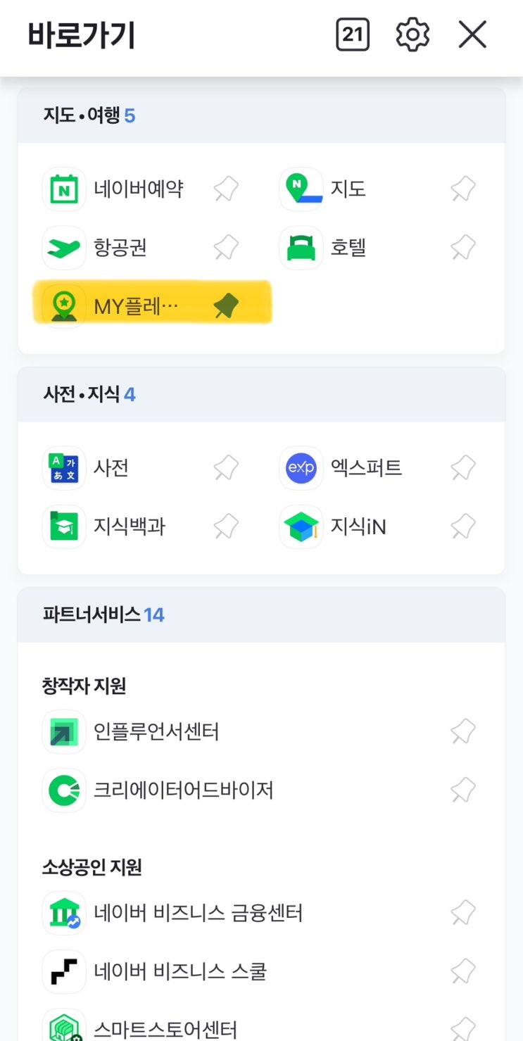Pin the 지도 shortcut
The height and width of the screenshot is (1041, 523).
tap(463, 189)
